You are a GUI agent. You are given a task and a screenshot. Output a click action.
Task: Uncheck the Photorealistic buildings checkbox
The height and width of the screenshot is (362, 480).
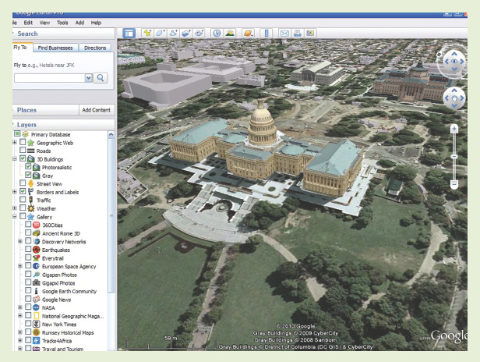(x=29, y=167)
